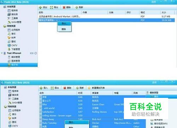Image resolution: width=177 pixels, height=128 pixels.
Task: Click the Add (添加) icon in top window
Action: click(x=40, y=7)
